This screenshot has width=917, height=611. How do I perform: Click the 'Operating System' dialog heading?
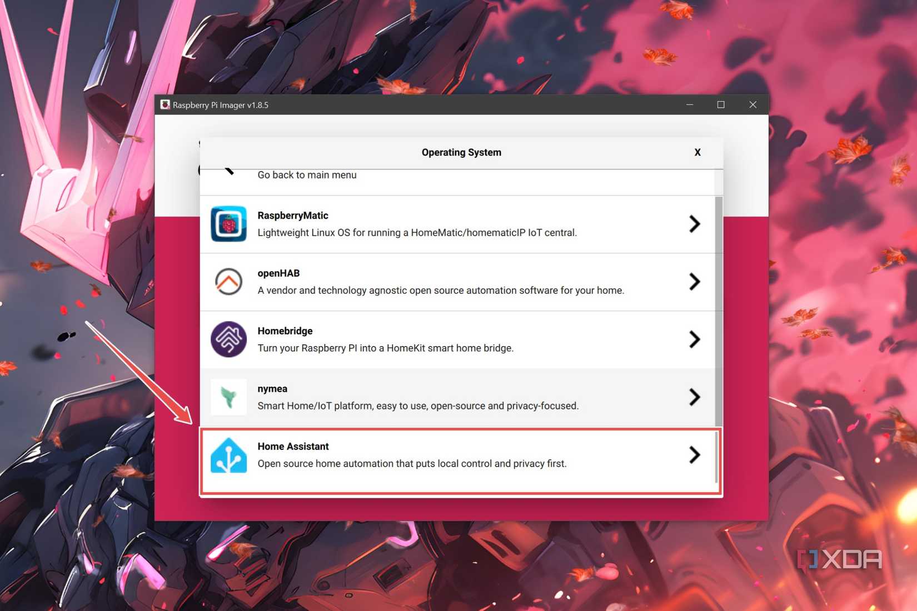coord(461,152)
